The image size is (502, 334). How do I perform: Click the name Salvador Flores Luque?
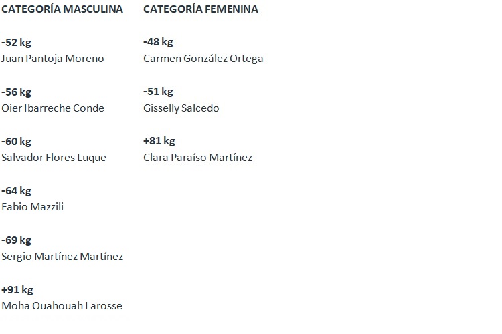54,158
